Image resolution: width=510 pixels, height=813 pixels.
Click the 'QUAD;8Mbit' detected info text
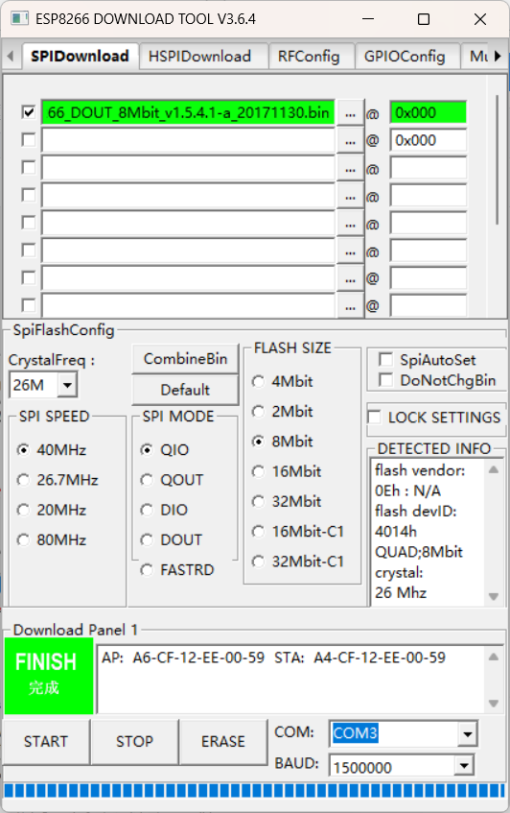click(x=418, y=552)
